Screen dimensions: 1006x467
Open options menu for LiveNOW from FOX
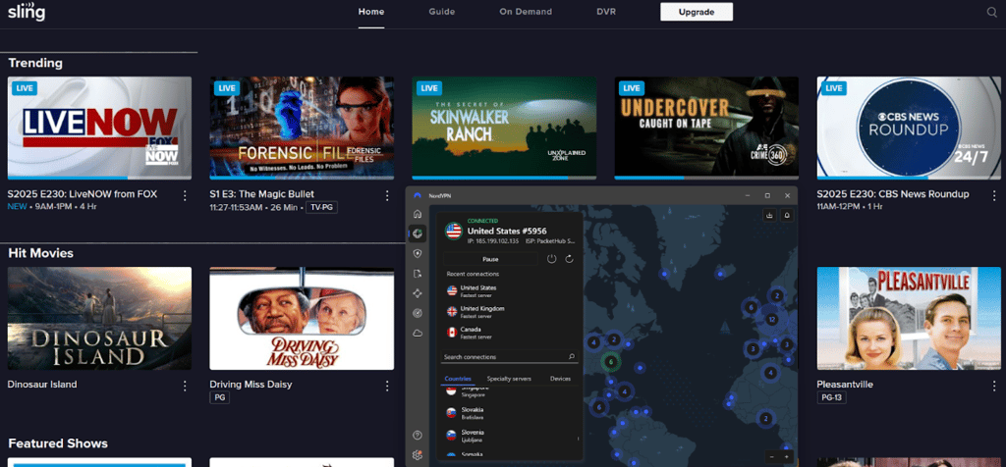(185, 195)
